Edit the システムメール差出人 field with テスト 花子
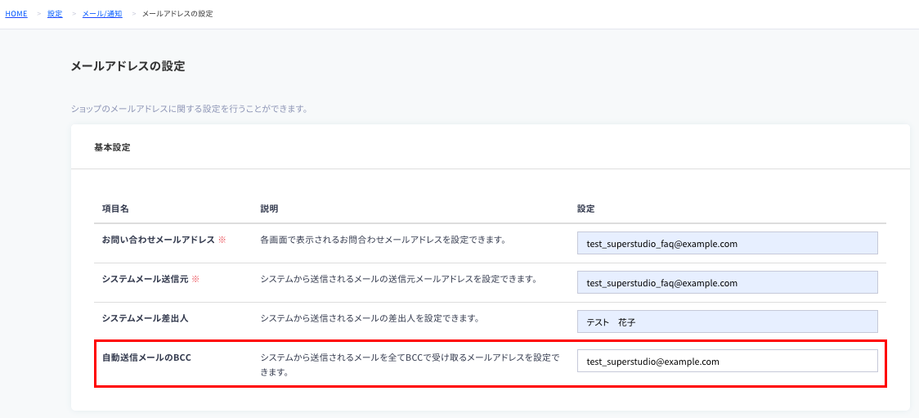Screen dimensions: 919x418 728,321
